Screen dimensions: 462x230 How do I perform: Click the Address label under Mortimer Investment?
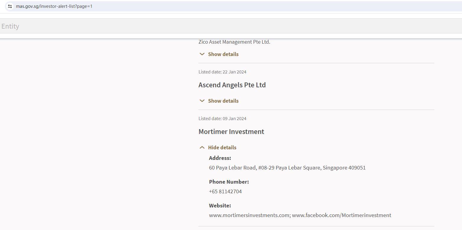[220, 158]
